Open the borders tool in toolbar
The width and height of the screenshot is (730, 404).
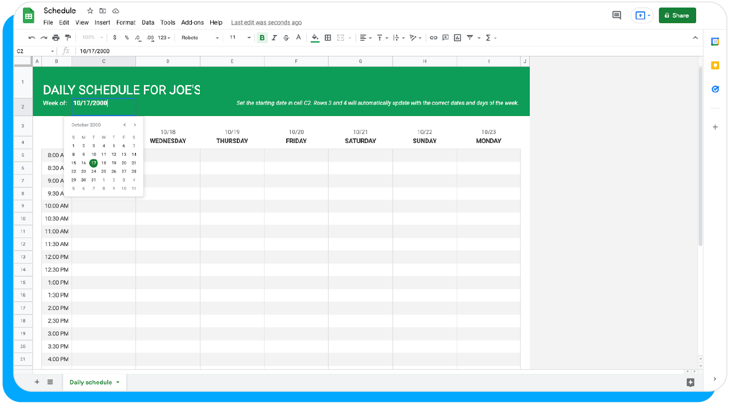pos(328,38)
